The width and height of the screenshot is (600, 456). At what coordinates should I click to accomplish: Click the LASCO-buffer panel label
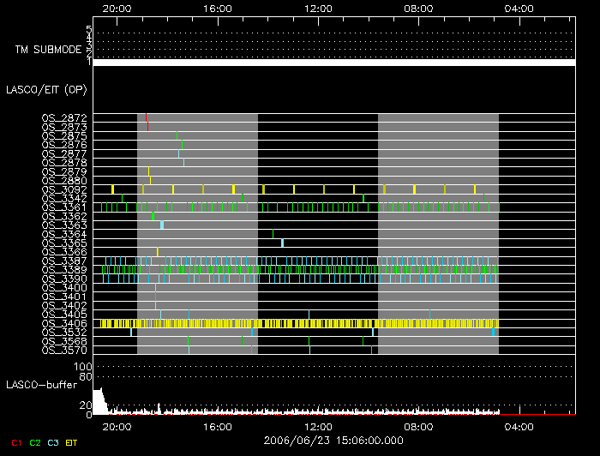pyautogui.click(x=40, y=385)
